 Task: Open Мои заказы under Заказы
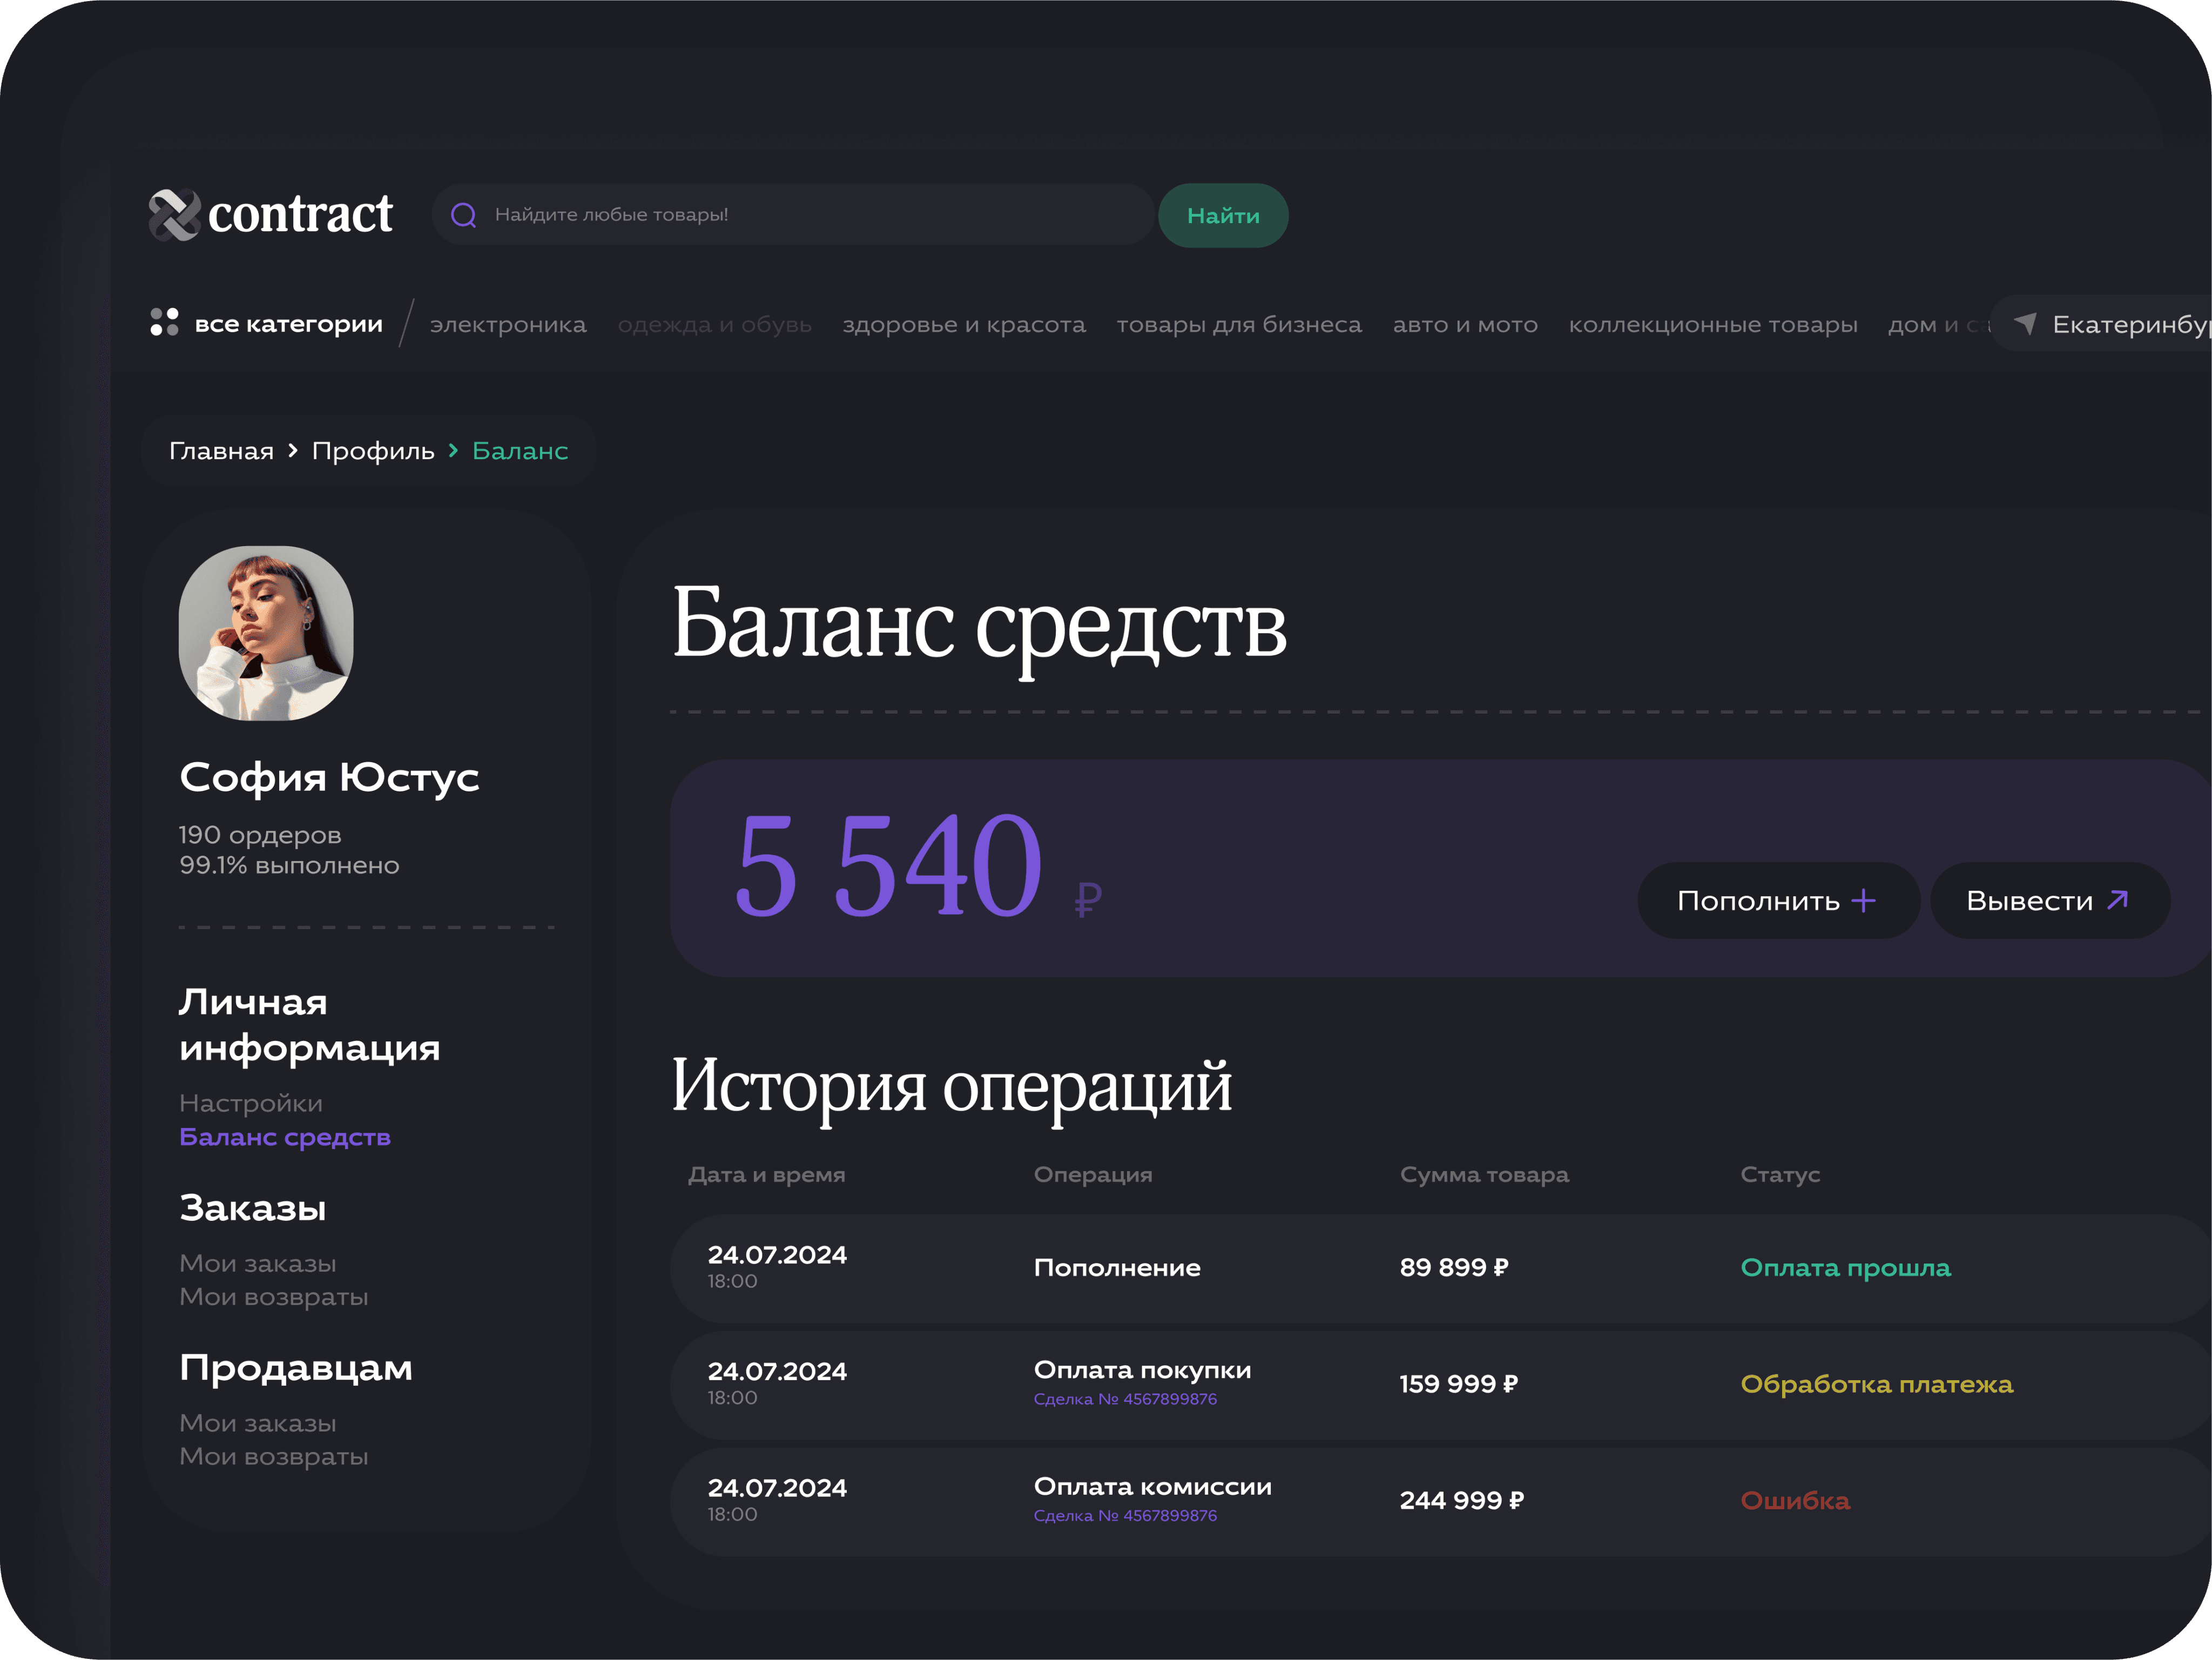(x=258, y=1263)
